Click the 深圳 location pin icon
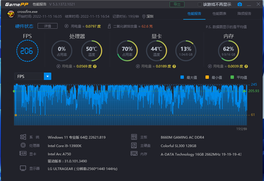The image size is (264, 181). (x=143, y=17)
